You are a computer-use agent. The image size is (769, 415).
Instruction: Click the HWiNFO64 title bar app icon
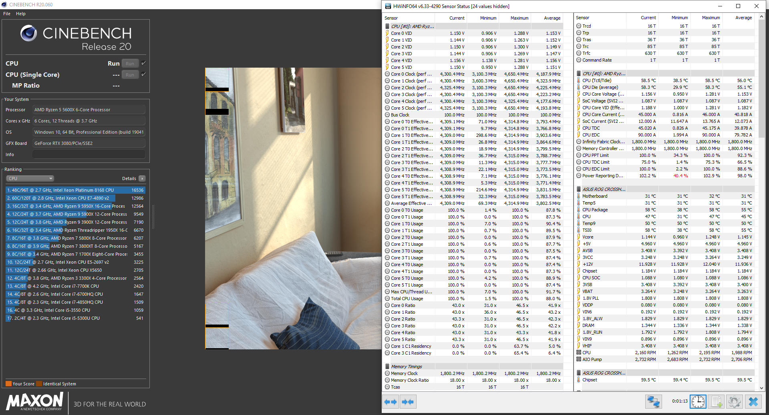click(388, 6)
